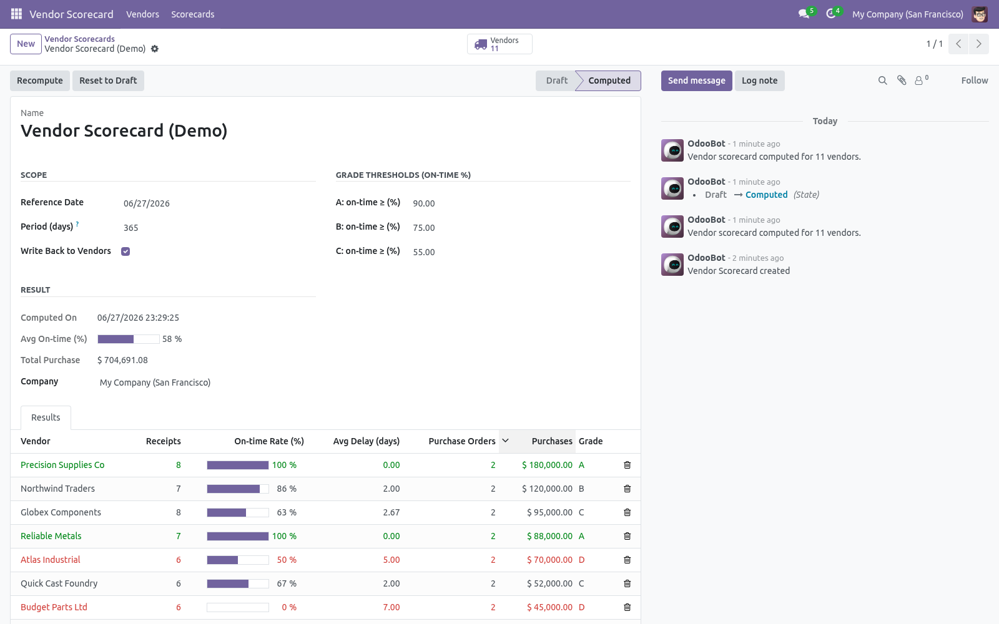Attach files with paperclip icon
This screenshot has height=624, width=999.
pyautogui.click(x=902, y=80)
